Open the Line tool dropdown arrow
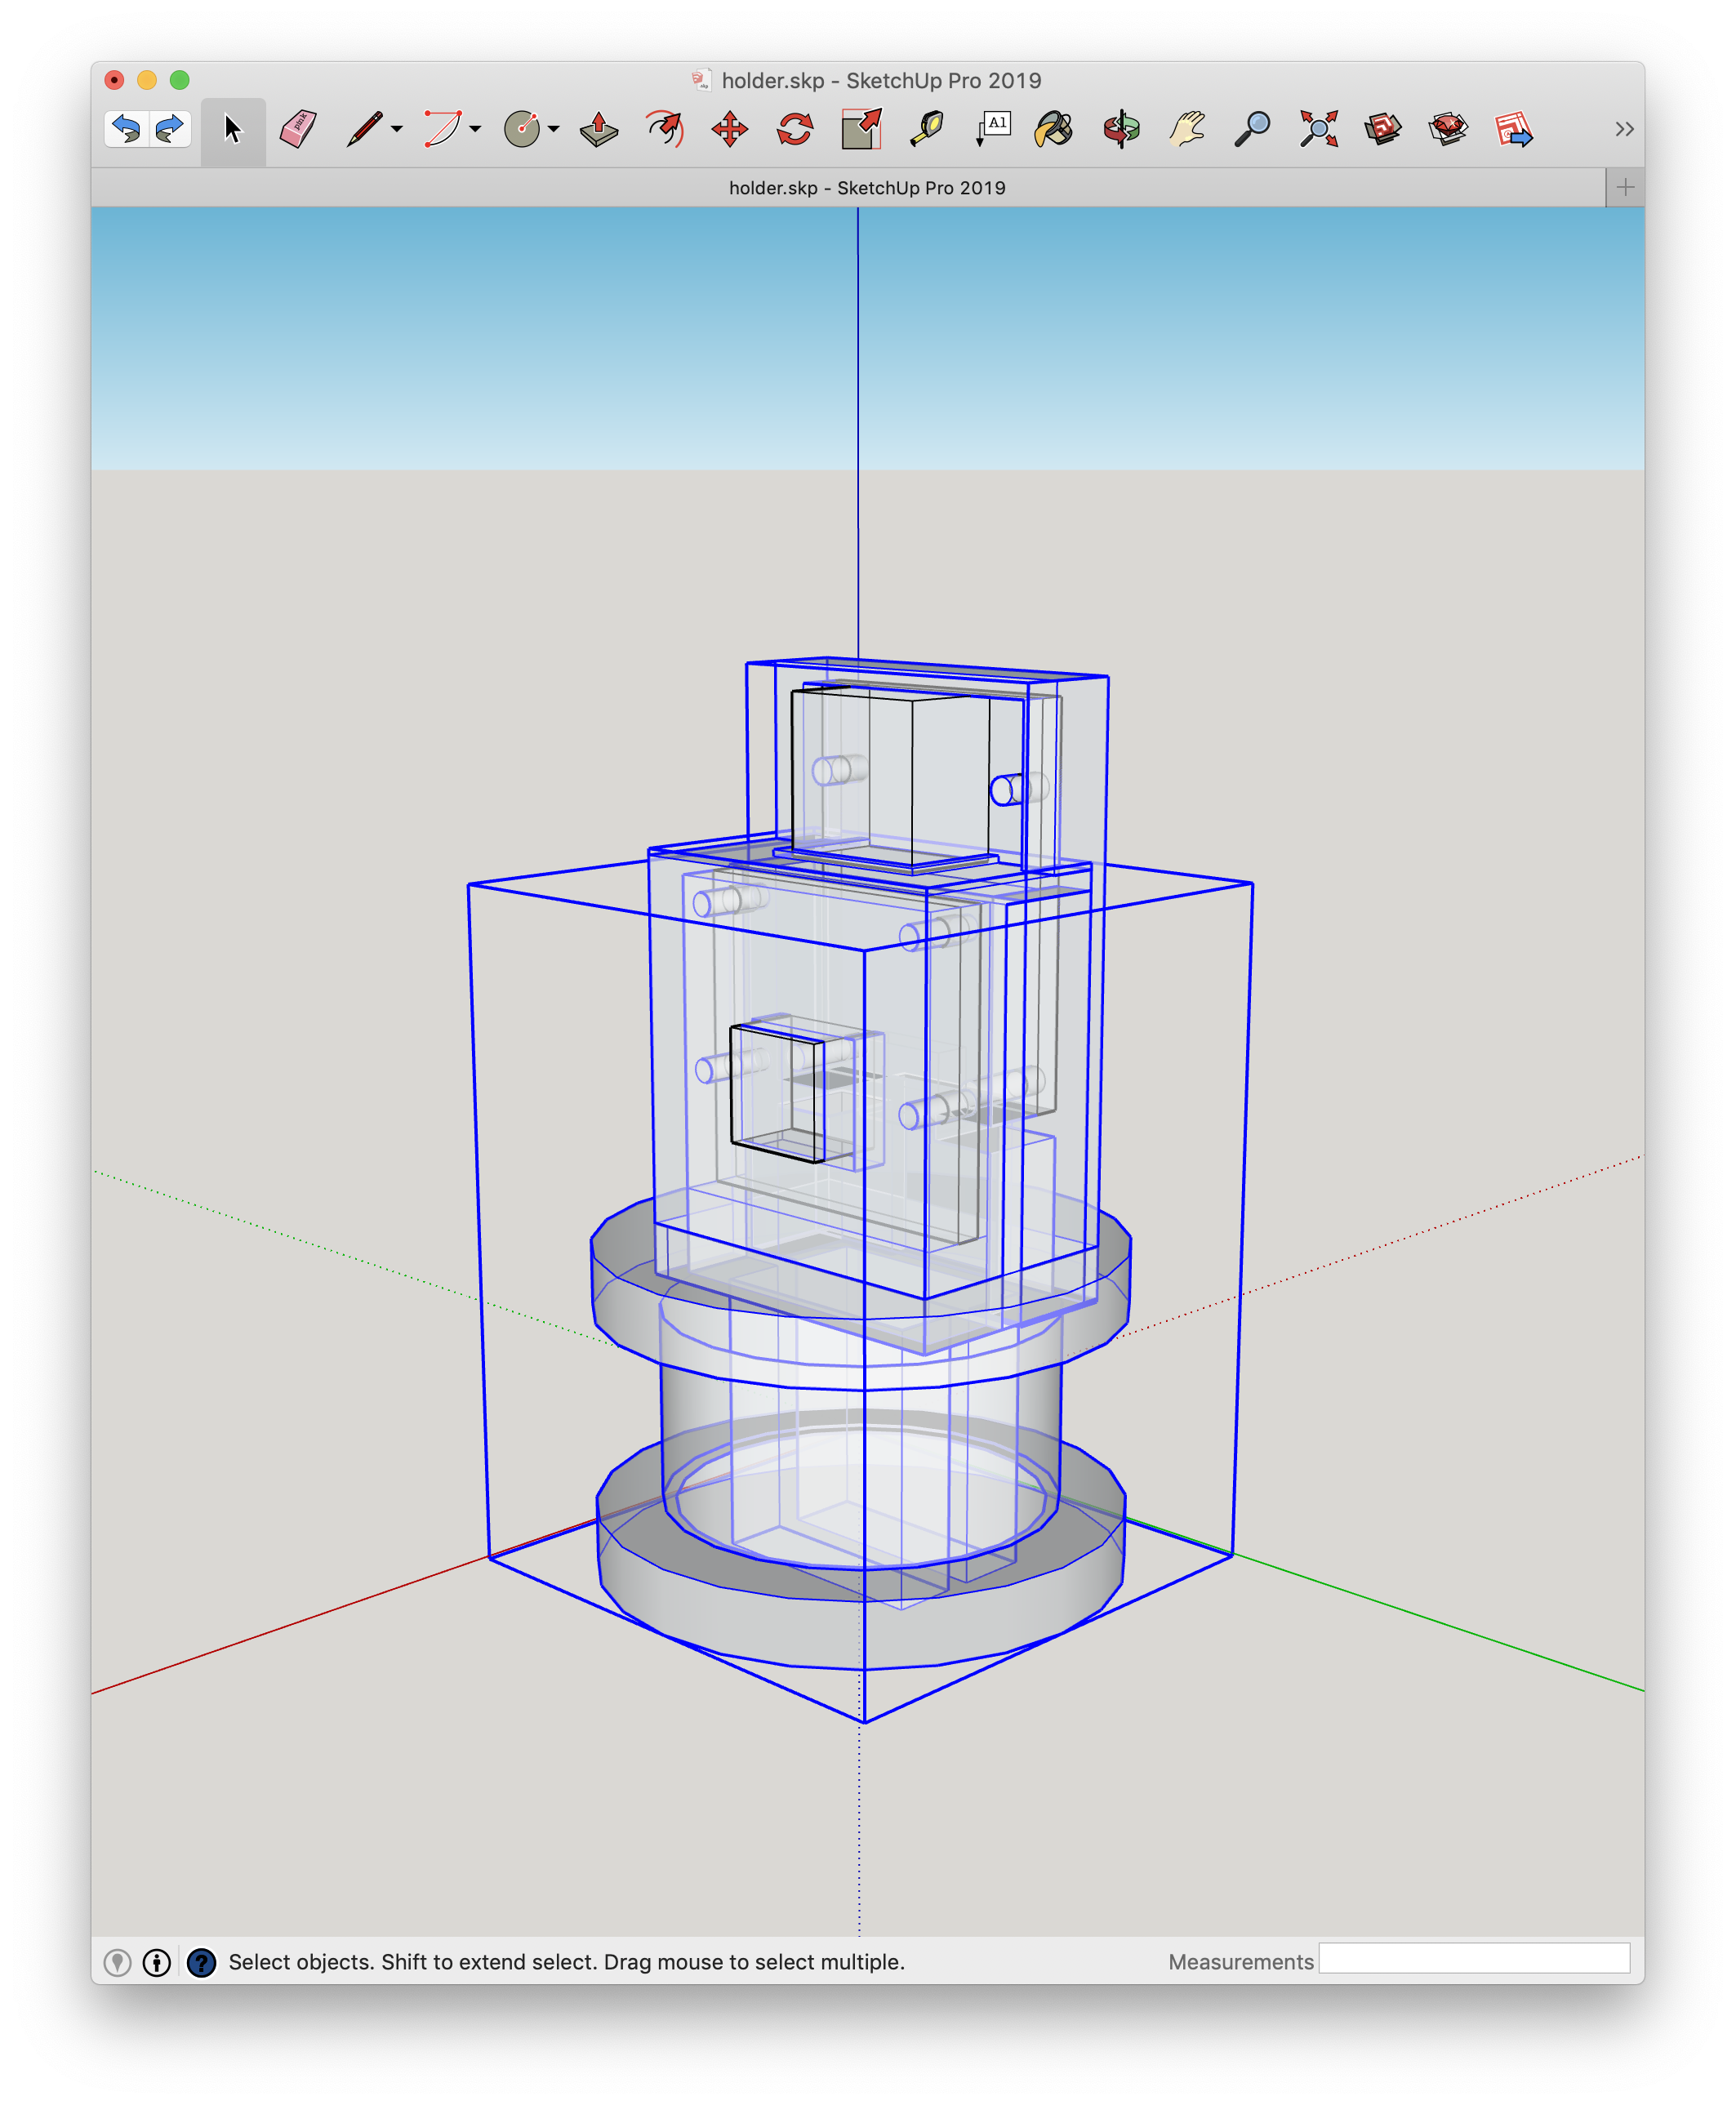 tap(397, 129)
